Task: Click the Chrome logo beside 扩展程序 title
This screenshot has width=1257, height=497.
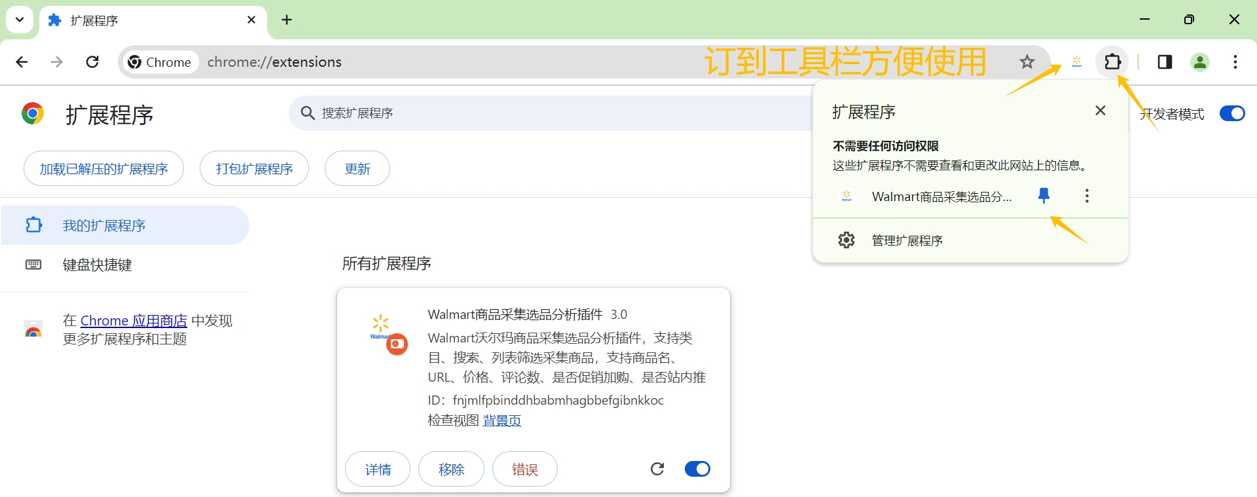Action: coord(33,114)
